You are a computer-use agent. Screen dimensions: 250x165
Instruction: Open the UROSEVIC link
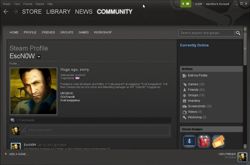click(67, 93)
